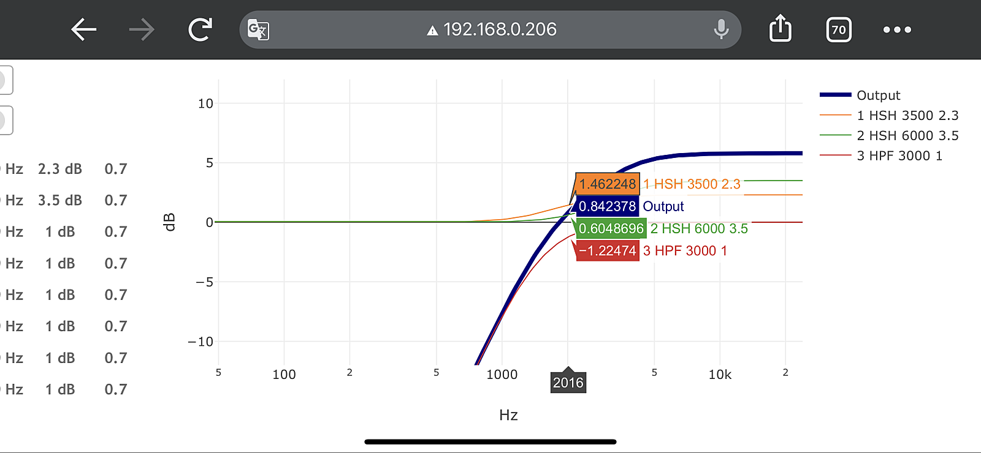The height and width of the screenshot is (453, 981).
Task: Click the 1.462248 hover value label
Action: (x=607, y=184)
